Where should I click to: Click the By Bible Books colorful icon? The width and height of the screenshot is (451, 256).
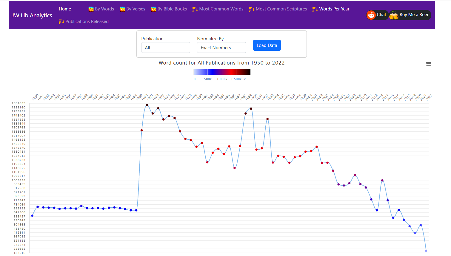coord(153,9)
